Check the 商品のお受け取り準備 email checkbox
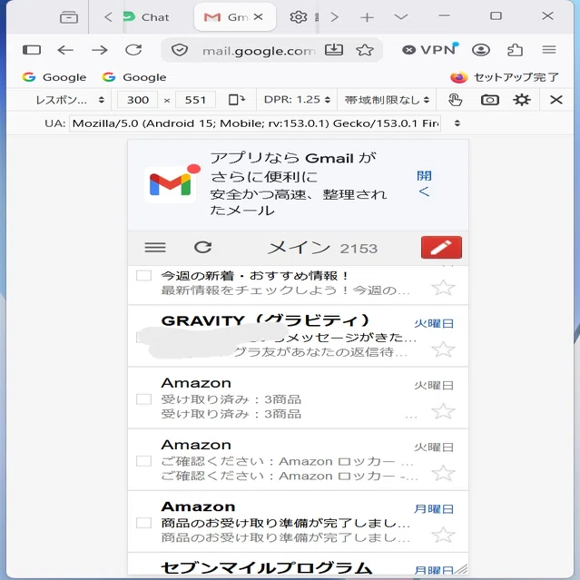Viewport: 580px width, 580px height. point(143,523)
